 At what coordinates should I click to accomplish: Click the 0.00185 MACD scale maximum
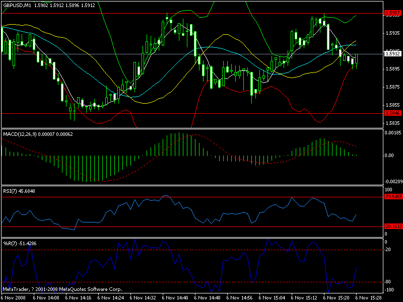pos(393,133)
